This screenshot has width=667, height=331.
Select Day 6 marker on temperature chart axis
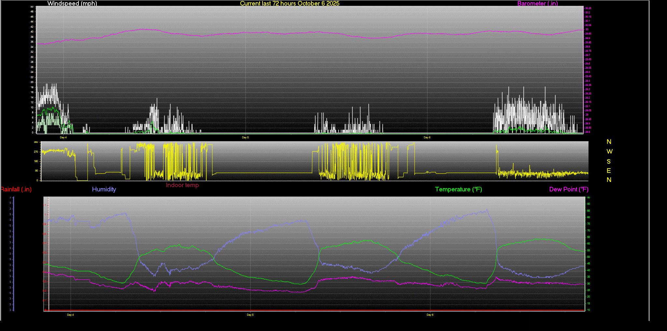click(x=430, y=315)
